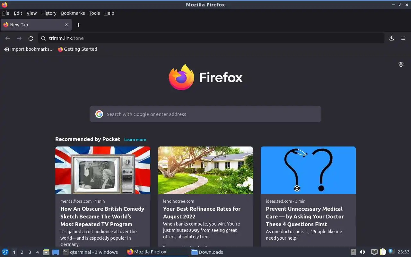
Task: Click the magnifier icon in the URL bar
Action: point(43,38)
